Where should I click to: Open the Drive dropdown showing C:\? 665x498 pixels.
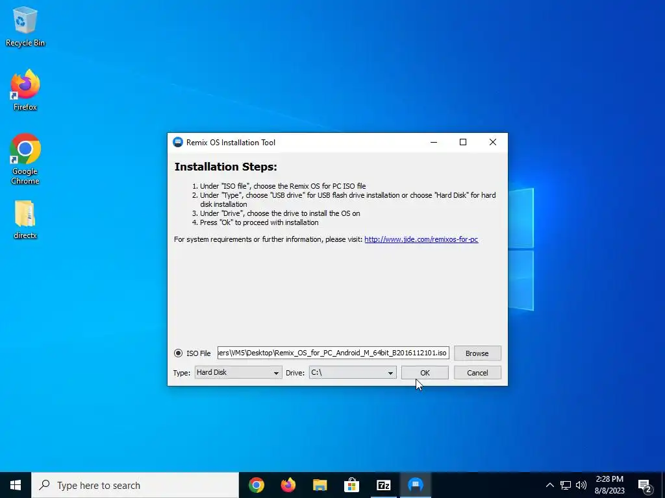tap(353, 373)
